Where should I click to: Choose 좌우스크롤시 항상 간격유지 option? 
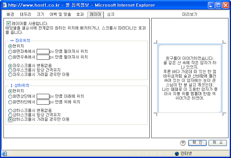(10, 70)
